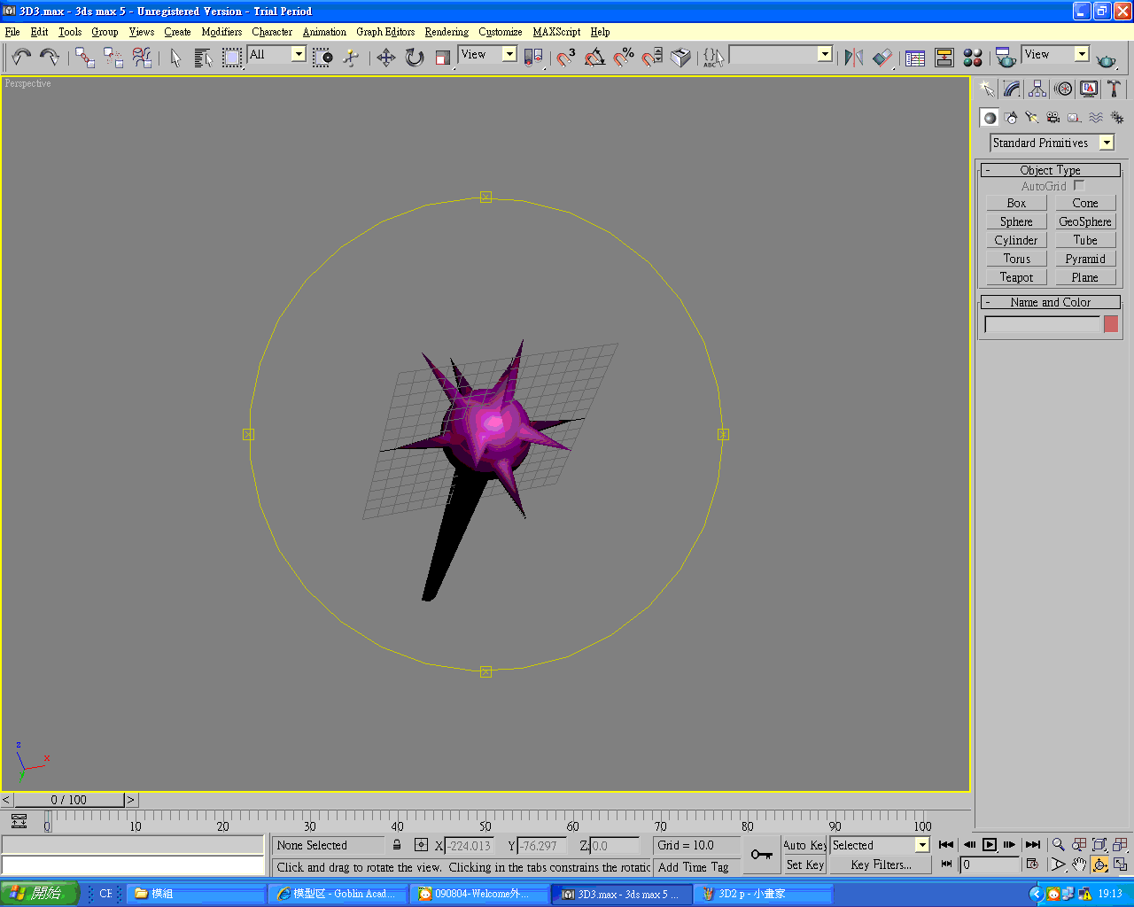Click the Undo arrow in the main toolbar
The height and width of the screenshot is (907, 1134).
click(x=21, y=58)
